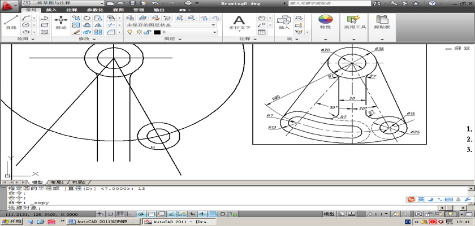Open the Properties (特性) color wheel panel

click(325, 22)
